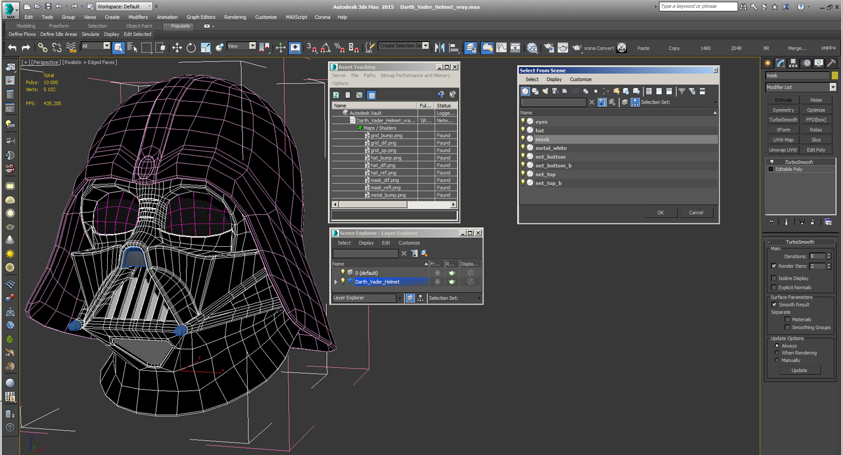Enable Separate by Materials checkbox

(x=787, y=319)
